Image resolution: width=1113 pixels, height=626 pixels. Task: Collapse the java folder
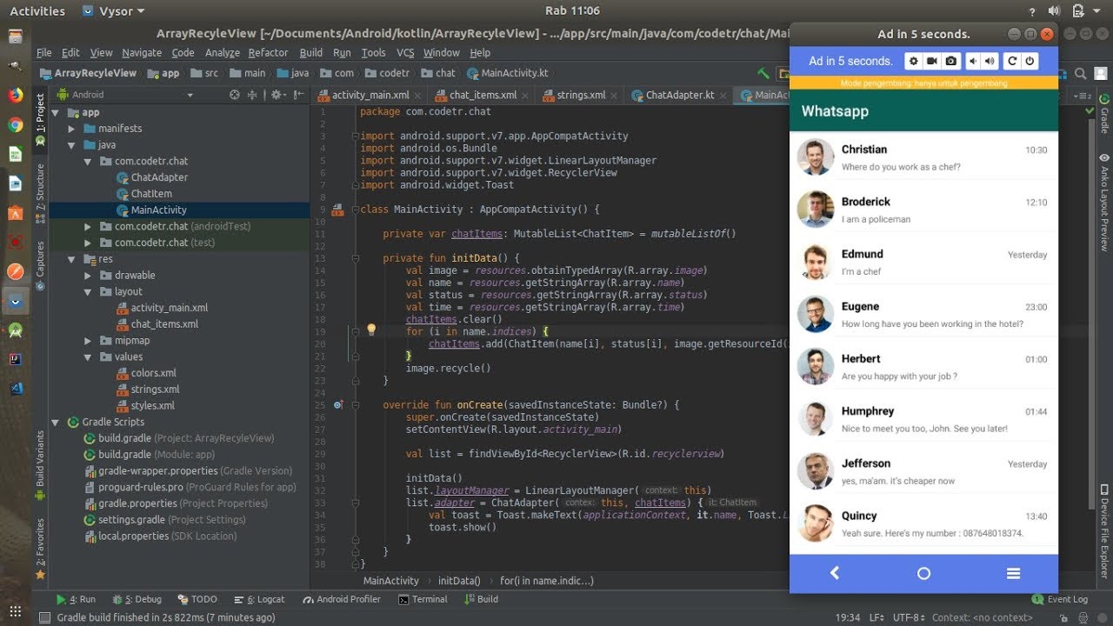pos(71,145)
